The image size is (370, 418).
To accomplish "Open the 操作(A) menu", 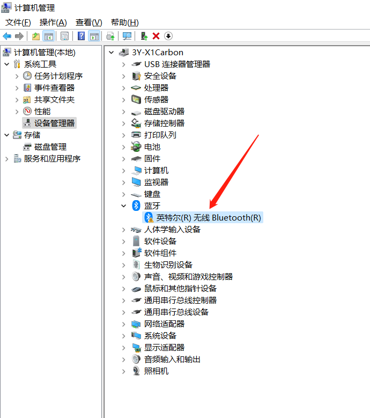I will 53,23.
